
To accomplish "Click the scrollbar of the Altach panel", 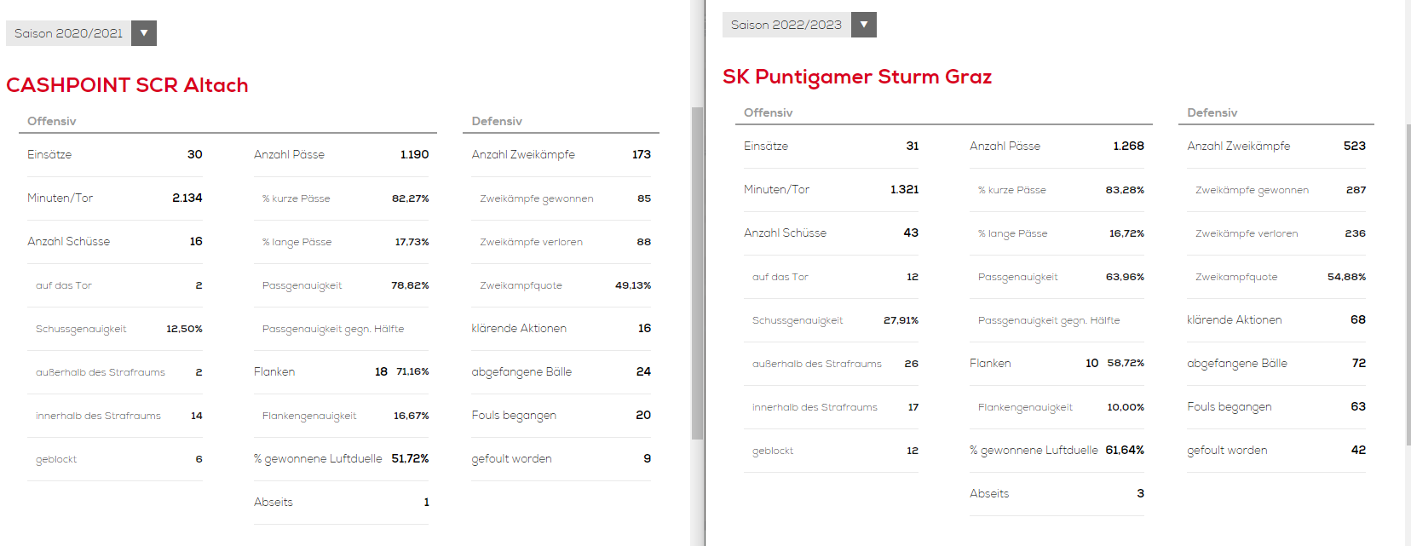I will click(697, 273).
